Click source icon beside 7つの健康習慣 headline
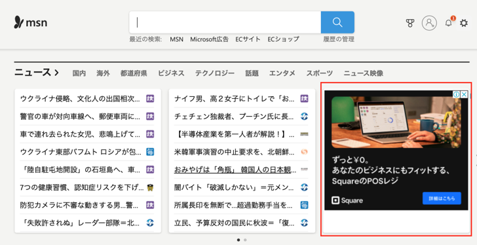This screenshot has height=245, width=477. pos(150,187)
